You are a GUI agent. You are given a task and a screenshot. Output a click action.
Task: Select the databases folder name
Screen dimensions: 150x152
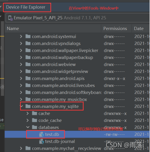[x=49, y=128]
